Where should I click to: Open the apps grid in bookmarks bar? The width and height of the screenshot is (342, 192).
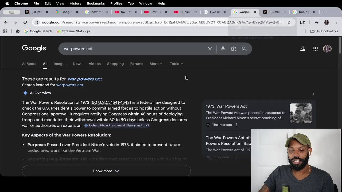pyautogui.click(x=5, y=31)
